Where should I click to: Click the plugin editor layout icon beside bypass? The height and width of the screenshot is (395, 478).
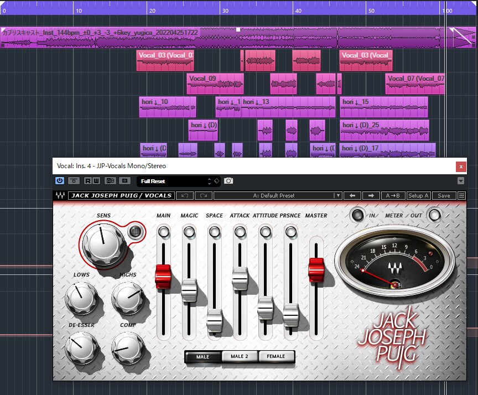pyautogui.click(x=74, y=181)
